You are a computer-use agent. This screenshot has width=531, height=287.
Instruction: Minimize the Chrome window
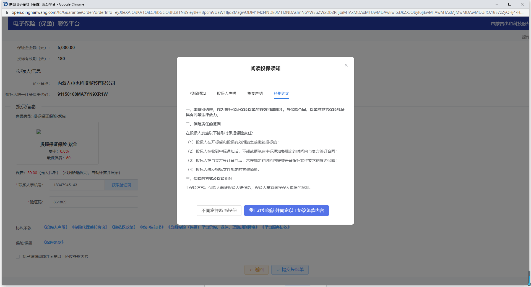[x=497, y=4]
